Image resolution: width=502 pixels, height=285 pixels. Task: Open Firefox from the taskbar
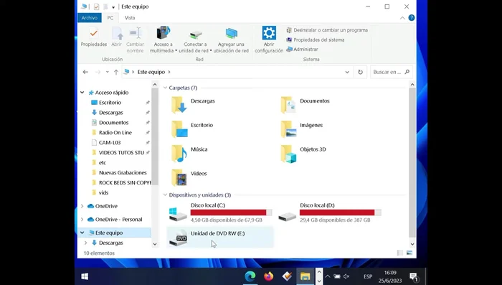269,276
